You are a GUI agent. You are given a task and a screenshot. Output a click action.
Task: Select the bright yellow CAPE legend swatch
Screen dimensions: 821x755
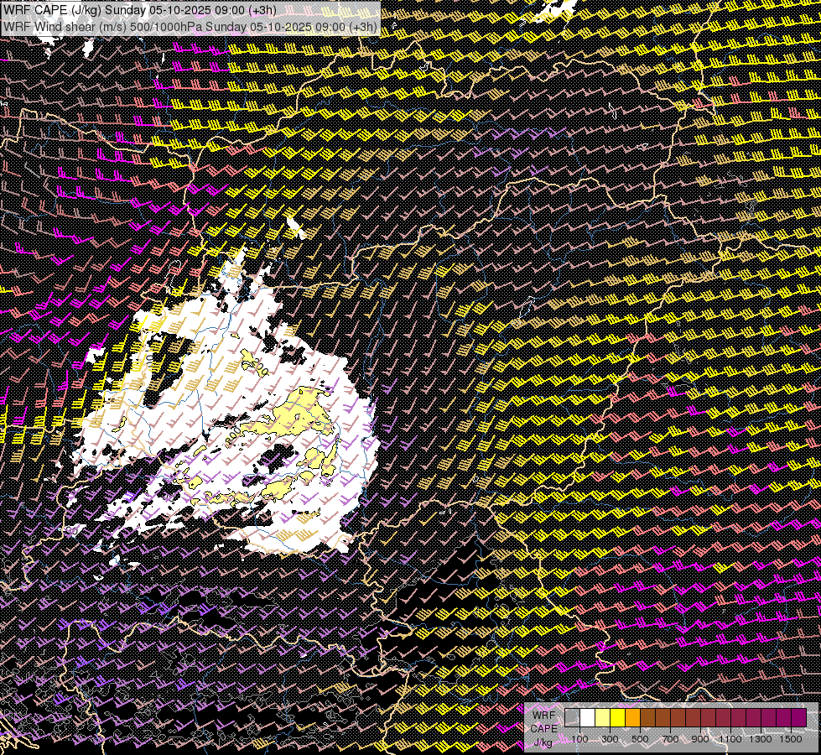(x=617, y=717)
